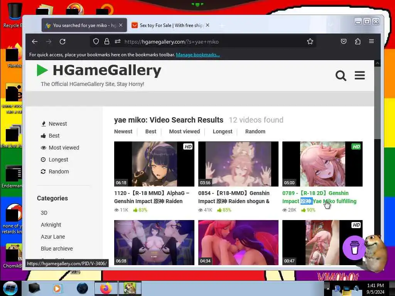Click the black box icon beside Start

[x=34, y=288]
